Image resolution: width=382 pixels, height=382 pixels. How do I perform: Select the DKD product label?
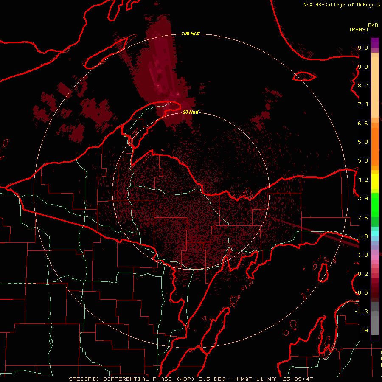tap(373, 25)
